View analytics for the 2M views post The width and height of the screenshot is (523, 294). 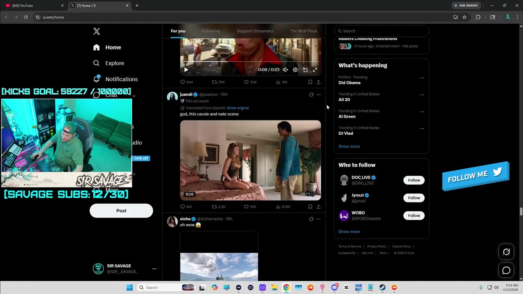[282, 82]
